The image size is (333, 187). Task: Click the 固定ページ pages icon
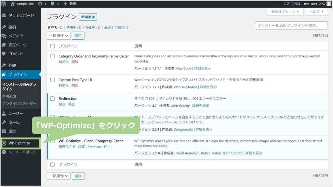click(x=4, y=45)
